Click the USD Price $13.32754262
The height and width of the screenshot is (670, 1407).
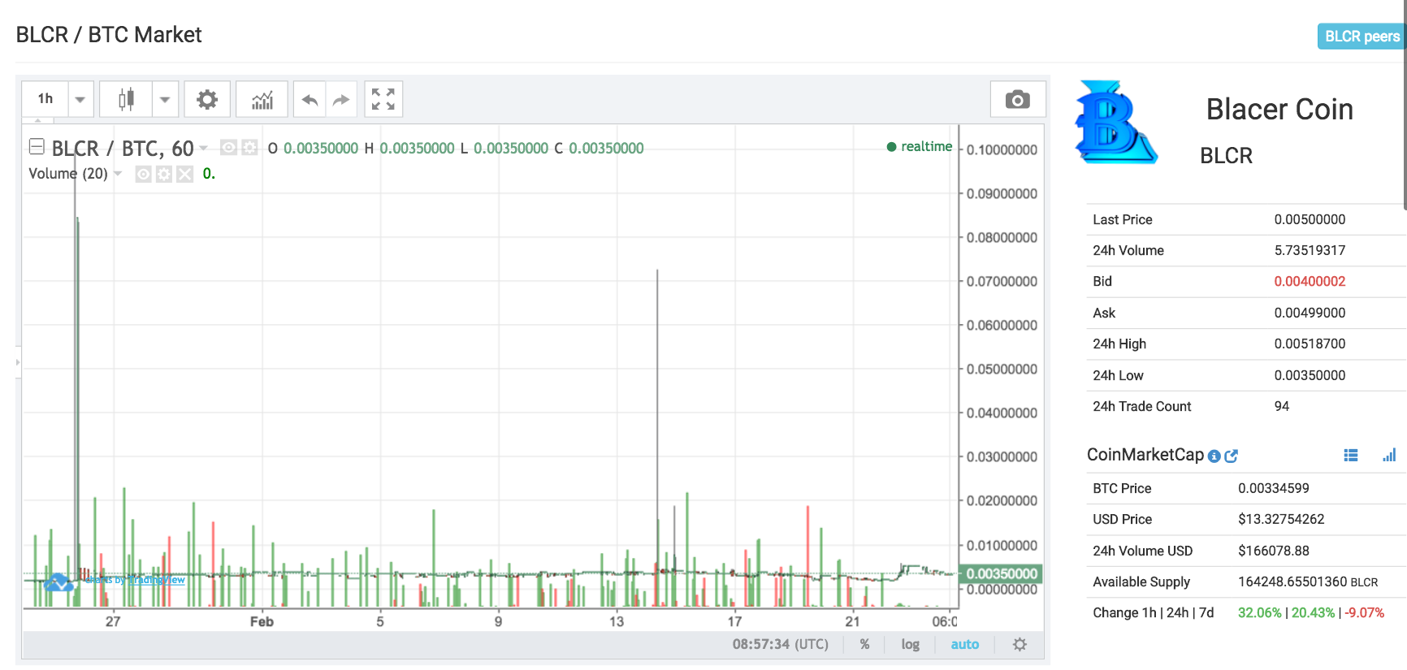coord(1281,519)
